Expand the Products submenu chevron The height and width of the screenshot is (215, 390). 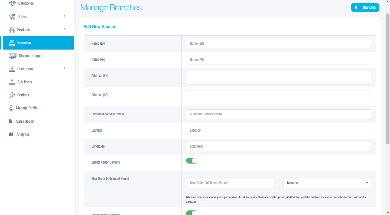coord(64,29)
